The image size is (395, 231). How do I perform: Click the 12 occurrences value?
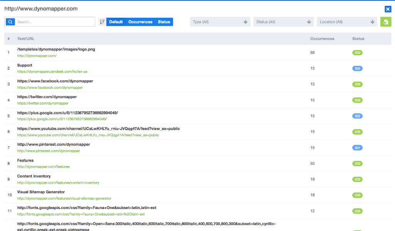pos(312,211)
